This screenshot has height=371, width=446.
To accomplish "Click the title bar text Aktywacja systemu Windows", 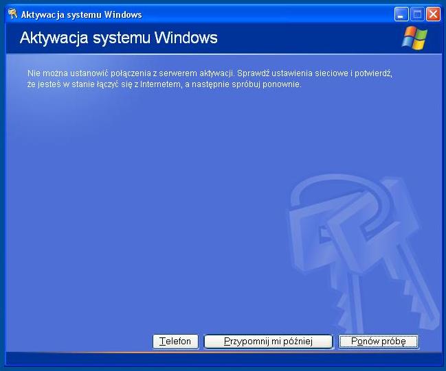I will (81, 14).
